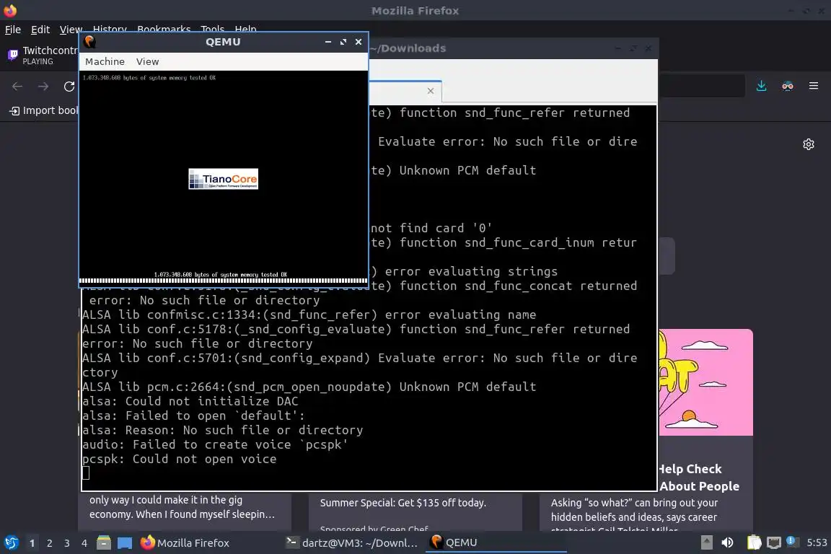Select the Twitch tab in Firefox
Viewport: 831px width, 554px height.
tap(43, 55)
